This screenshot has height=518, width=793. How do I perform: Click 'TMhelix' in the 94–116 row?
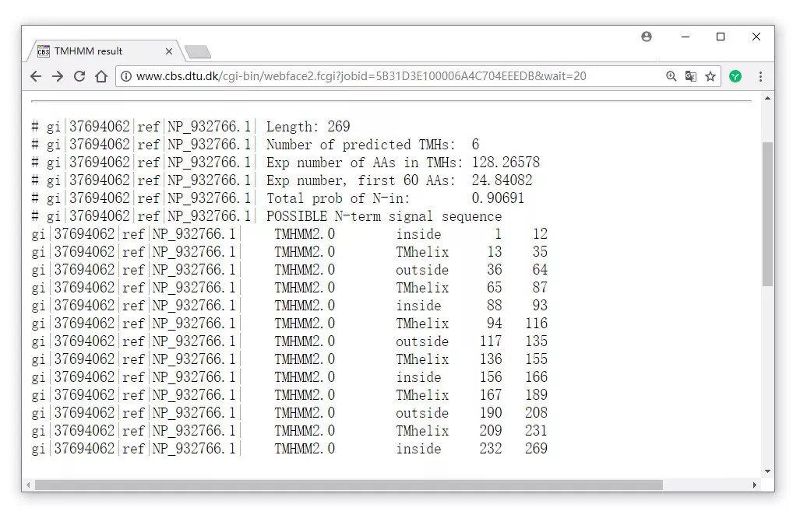[x=422, y=324]
